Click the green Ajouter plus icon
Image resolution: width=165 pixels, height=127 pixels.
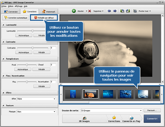click(74, 11)
